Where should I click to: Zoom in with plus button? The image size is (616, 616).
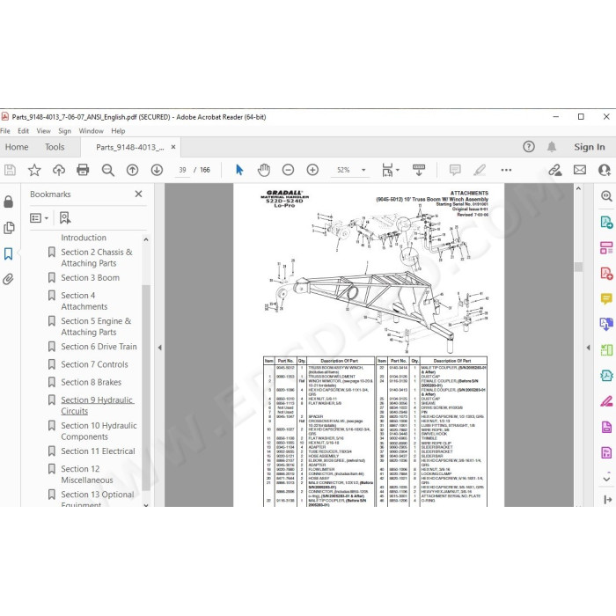[x=312, y=170]
